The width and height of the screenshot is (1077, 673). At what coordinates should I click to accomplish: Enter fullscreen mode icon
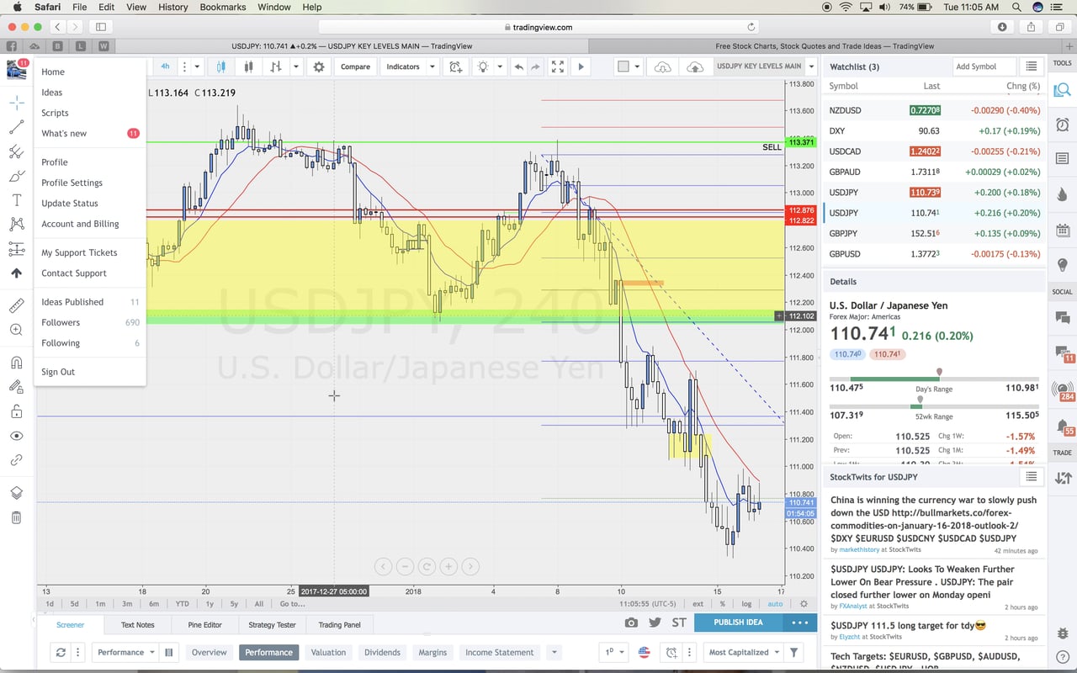[558, 66]
